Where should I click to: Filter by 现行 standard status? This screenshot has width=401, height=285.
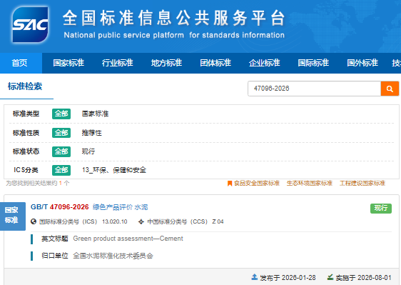88,151
